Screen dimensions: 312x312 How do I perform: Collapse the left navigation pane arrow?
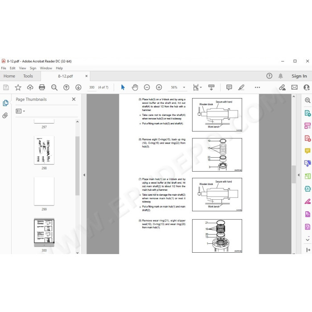coord(84,175)
